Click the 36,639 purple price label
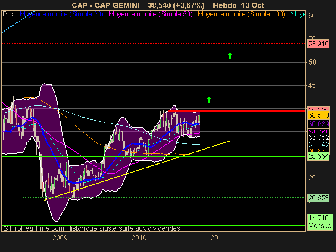 [x=318, y=124]
